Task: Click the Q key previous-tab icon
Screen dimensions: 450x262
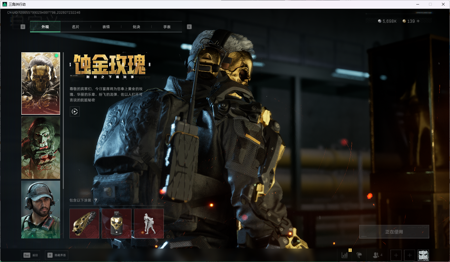Action: tap(23, 27)
